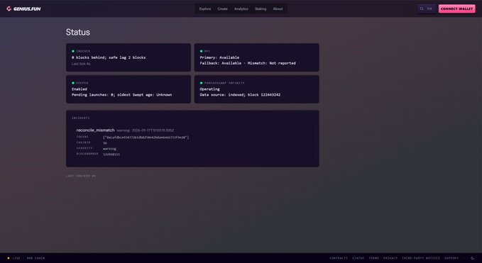Click the yellow Live indicator dot

coord(9,258)
